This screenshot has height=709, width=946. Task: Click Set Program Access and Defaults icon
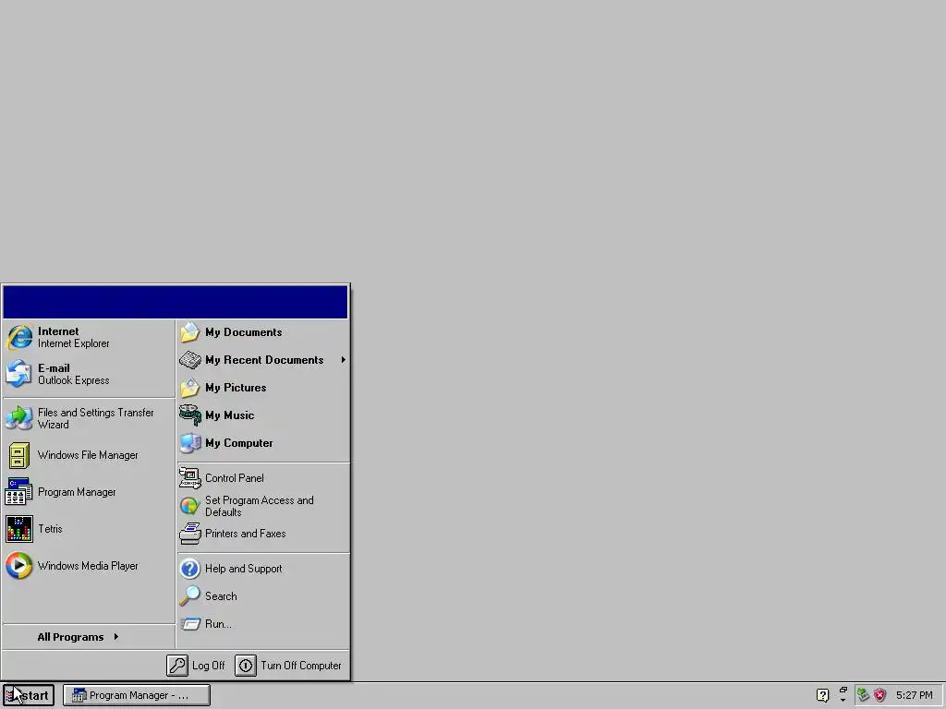point(190,506)
